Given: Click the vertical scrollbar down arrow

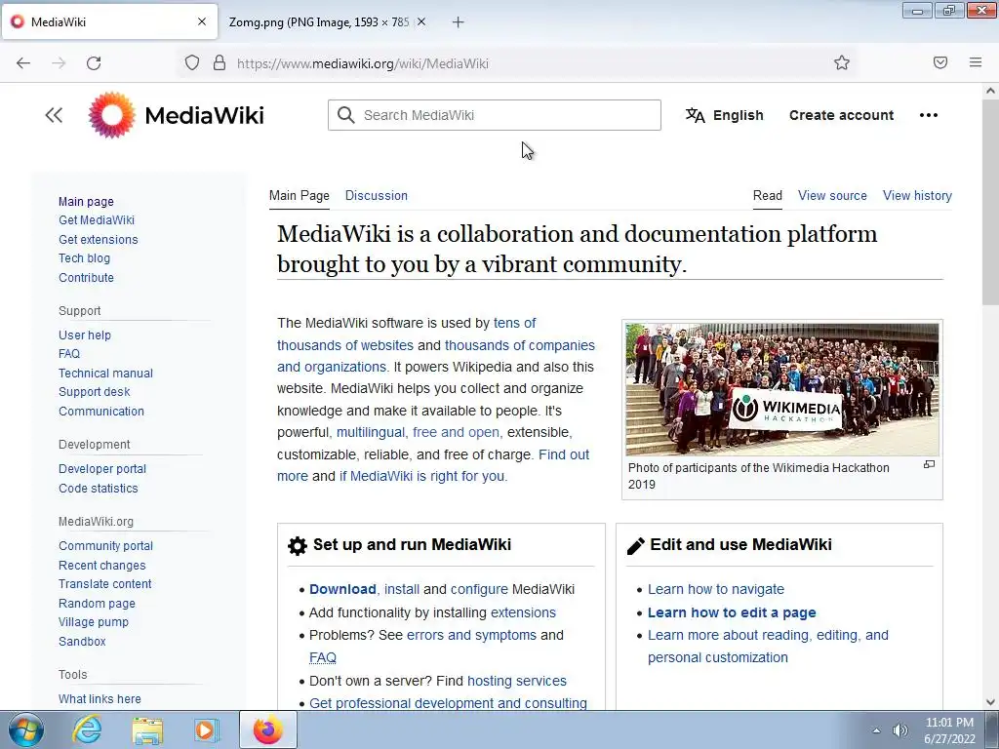Looking at the screenshot, I should coord(990,702).
